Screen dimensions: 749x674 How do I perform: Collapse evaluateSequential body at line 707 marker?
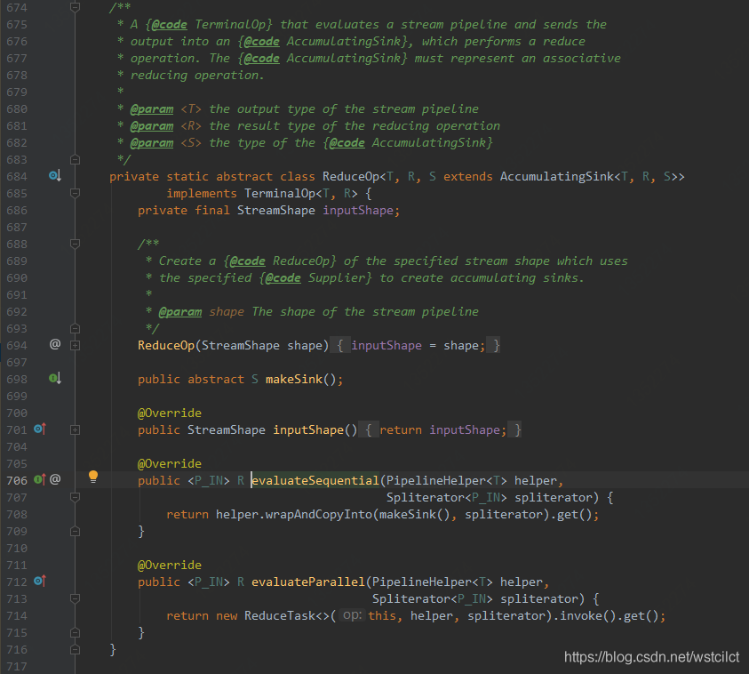(x=75, y=498)
